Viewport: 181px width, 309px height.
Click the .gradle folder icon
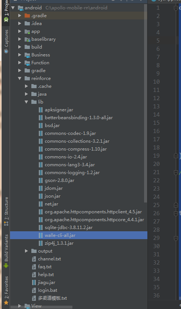[27, 16]
